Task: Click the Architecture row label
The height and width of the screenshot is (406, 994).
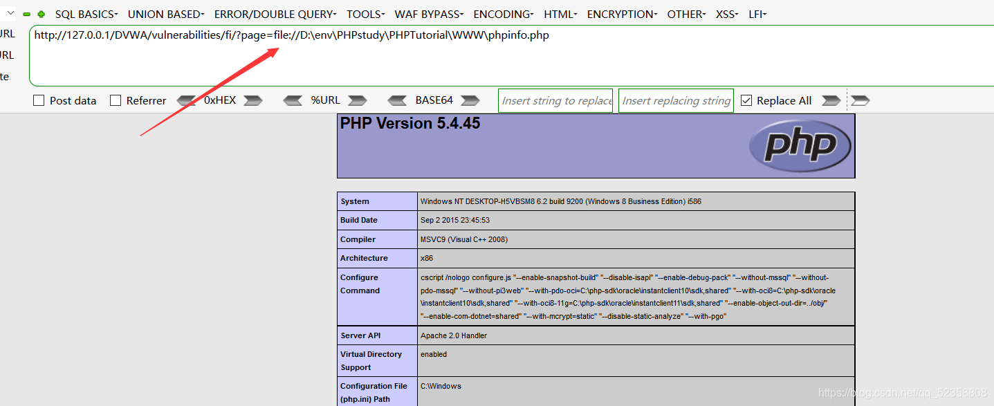Action: tap(364, 258)
